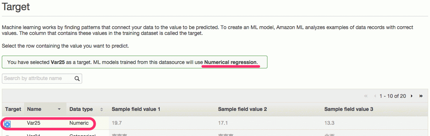Image resolution: width=430 pixels, height=136 pixels.
Task: Select the Var25 target radio button
Action: (7, 124)
